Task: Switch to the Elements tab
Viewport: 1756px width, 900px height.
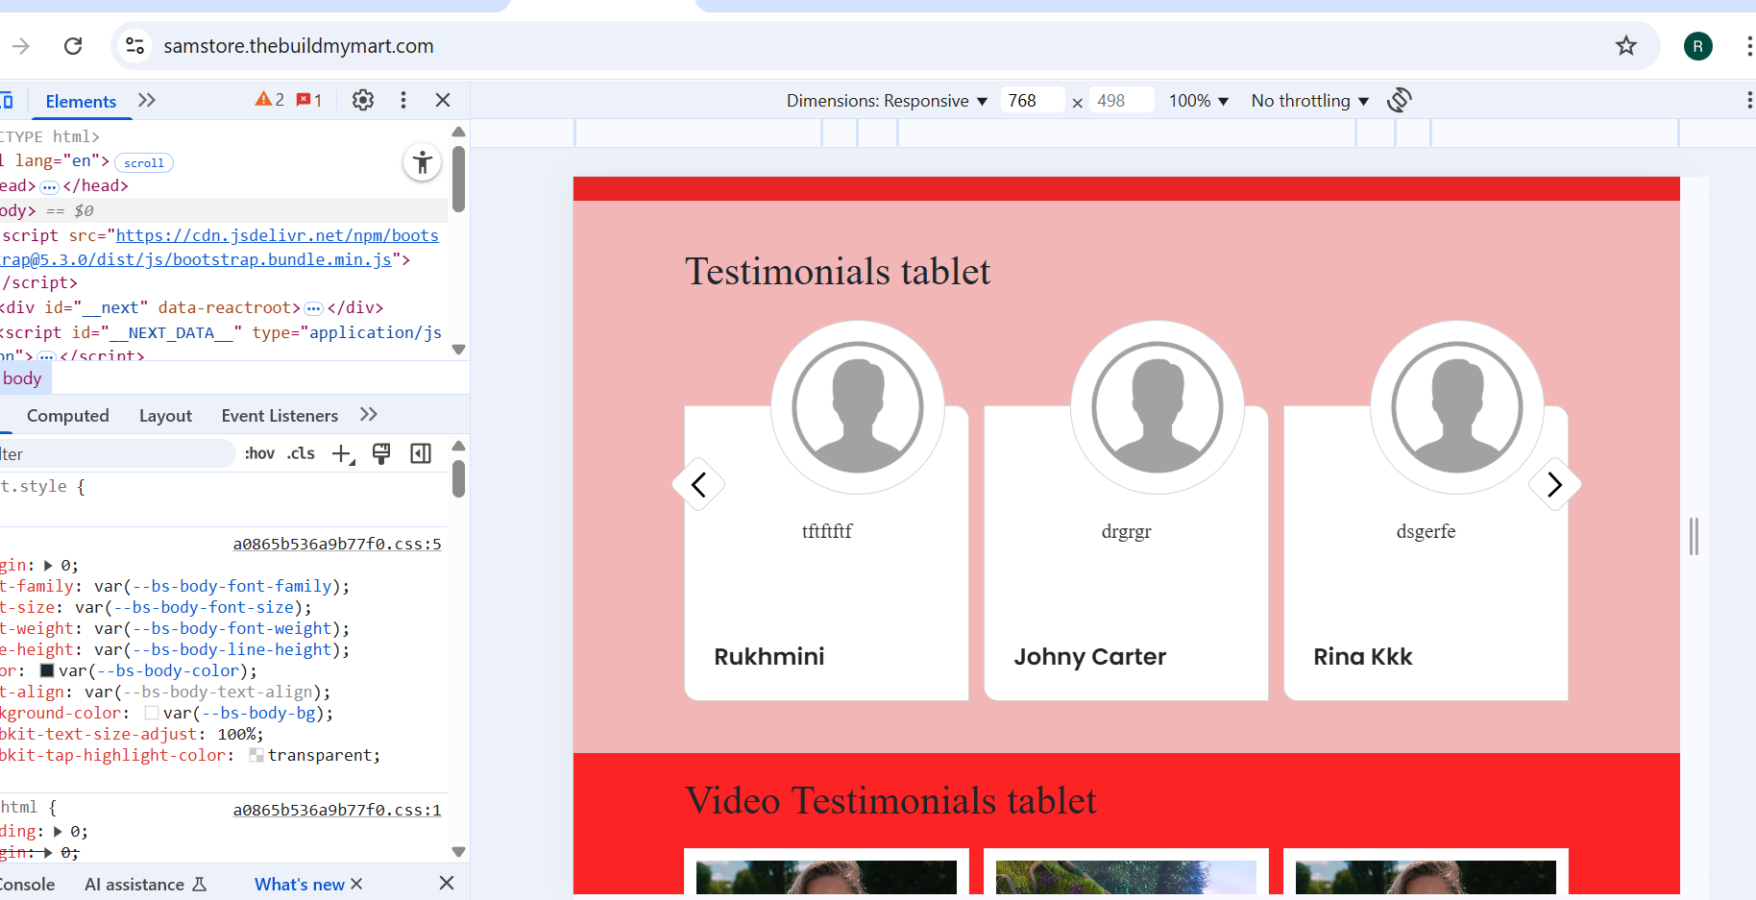Action: coord(81,102)
